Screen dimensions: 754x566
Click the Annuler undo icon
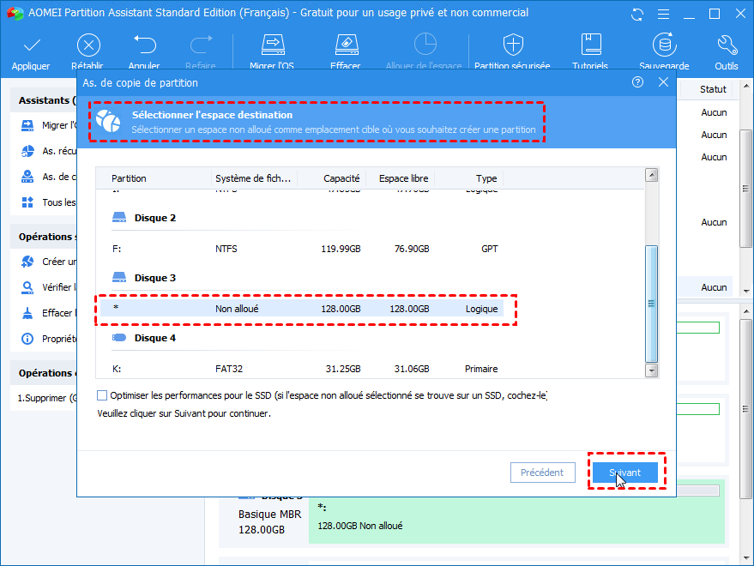[145, 45]
